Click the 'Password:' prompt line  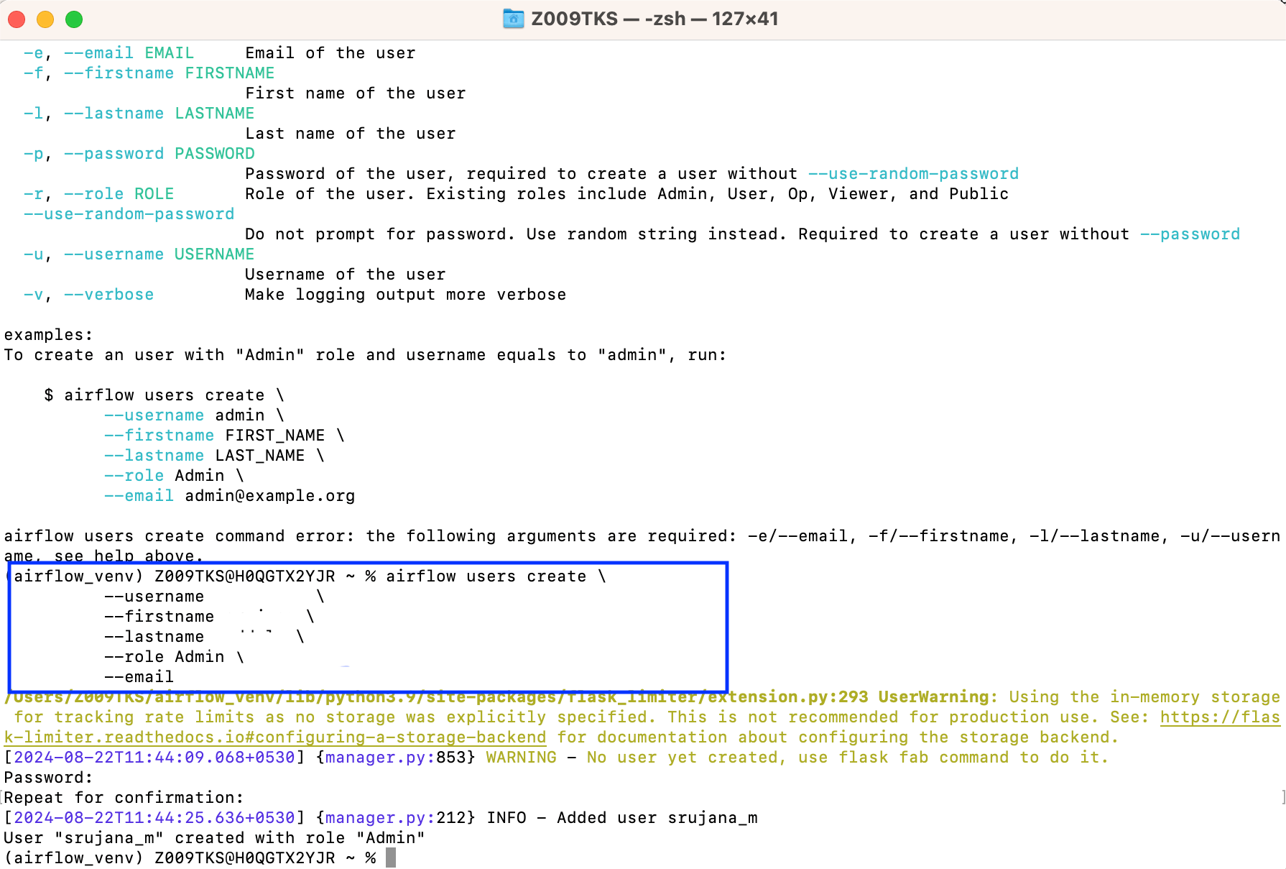click(48, 778)
